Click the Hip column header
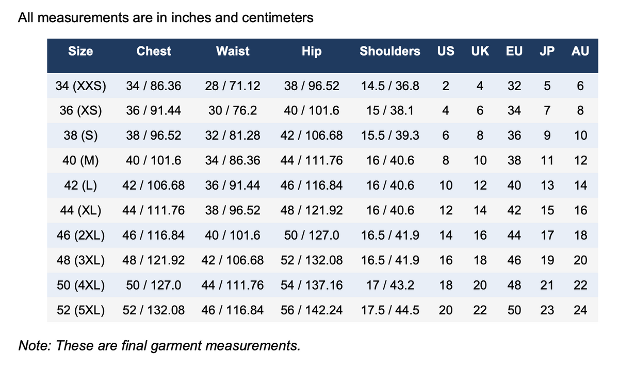Screen dimensions: 619x369 (x=312, y=51)
